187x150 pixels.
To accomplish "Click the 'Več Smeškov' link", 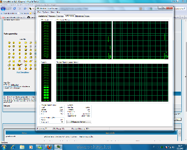I will (x=23, y=72).
